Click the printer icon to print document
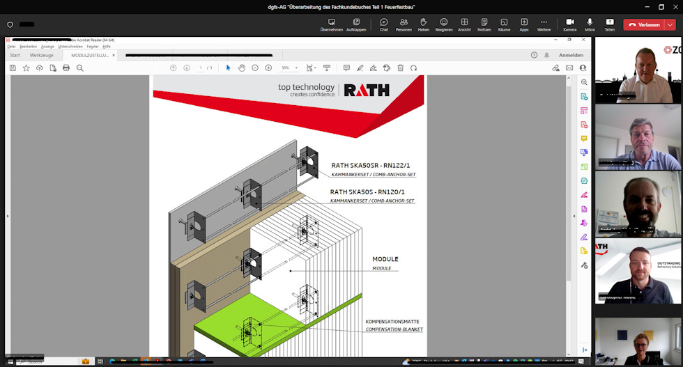 coord(66,68)
